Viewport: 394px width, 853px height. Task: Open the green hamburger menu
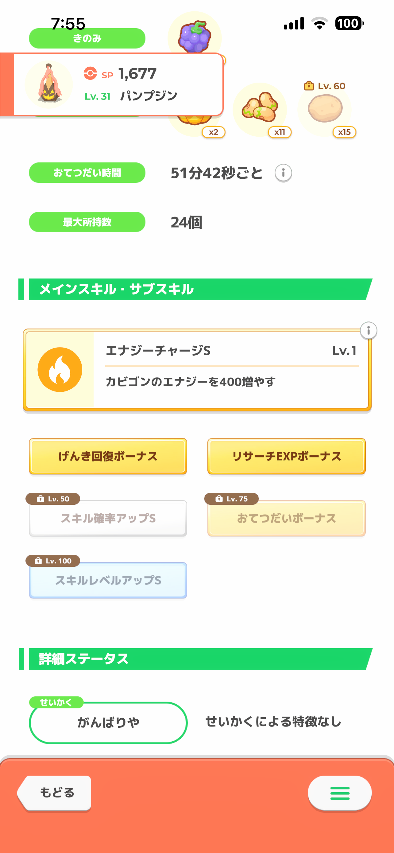click(340, 793)
